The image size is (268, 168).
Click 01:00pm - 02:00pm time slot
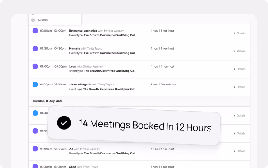(53, 84)
